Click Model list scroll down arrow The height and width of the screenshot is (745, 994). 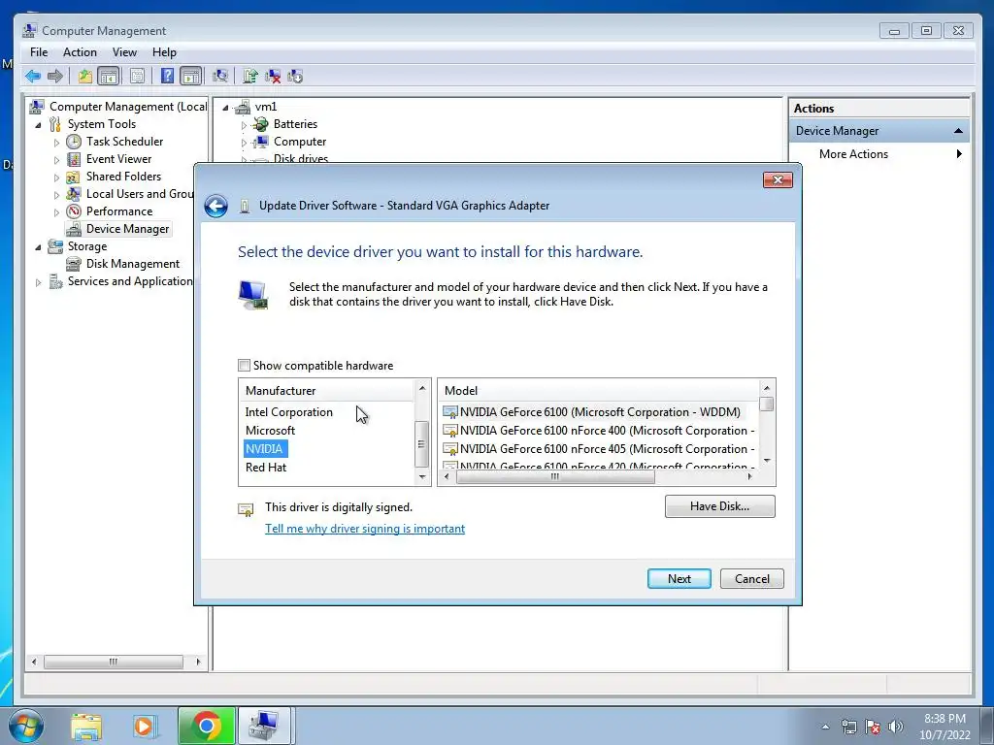click(x=767, y=461)
